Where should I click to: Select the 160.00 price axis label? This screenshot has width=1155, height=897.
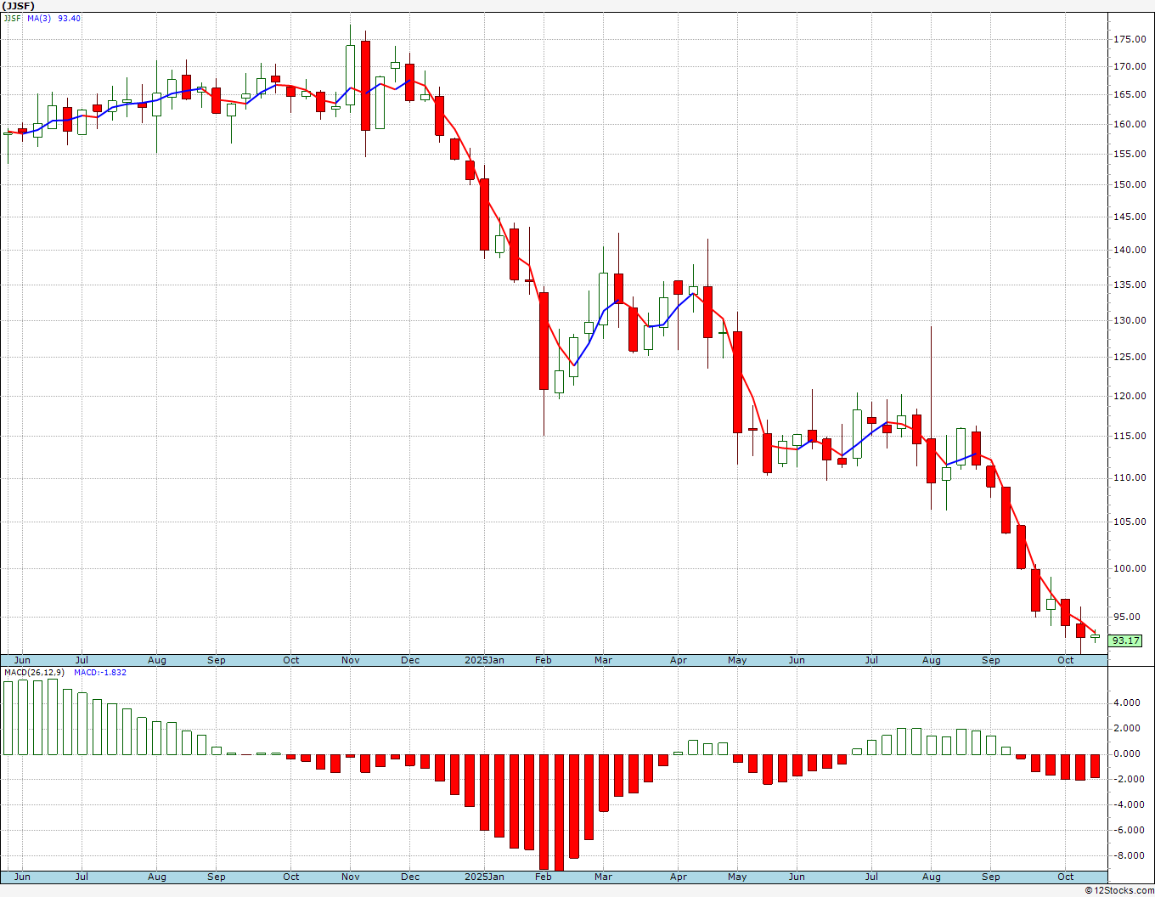(1130, 124)
